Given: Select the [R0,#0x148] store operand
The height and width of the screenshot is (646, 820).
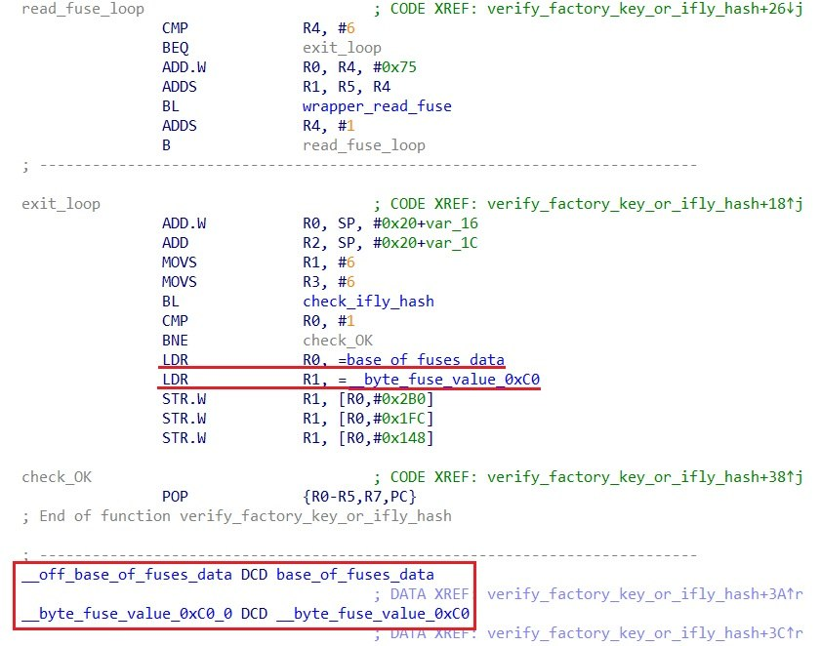Looking at the screenshot, I should coord(386,438).
